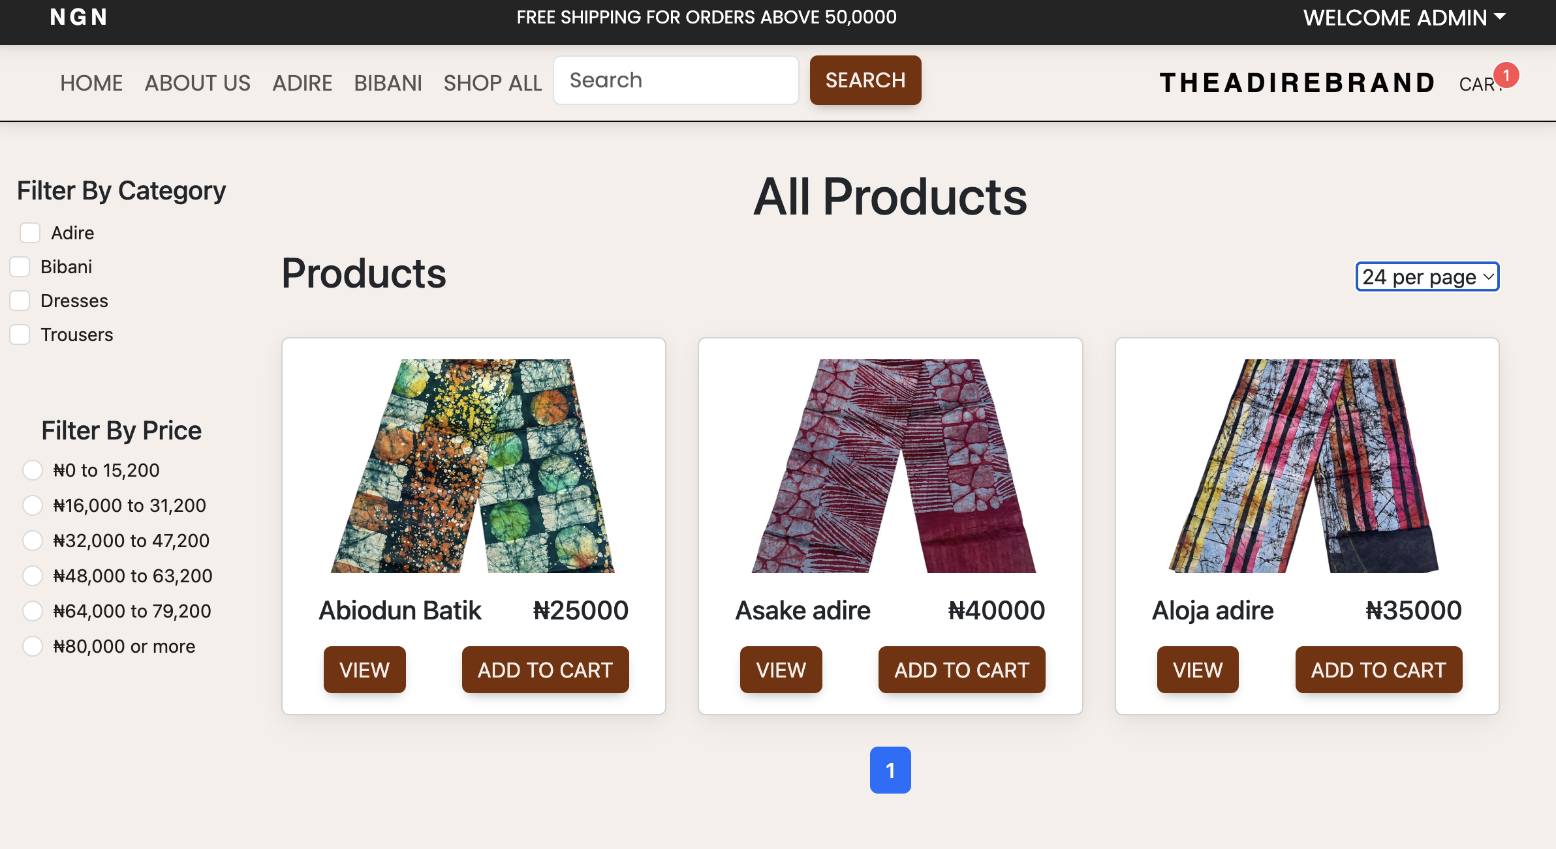View the Aloja adire product

[x=1197, y=670]
